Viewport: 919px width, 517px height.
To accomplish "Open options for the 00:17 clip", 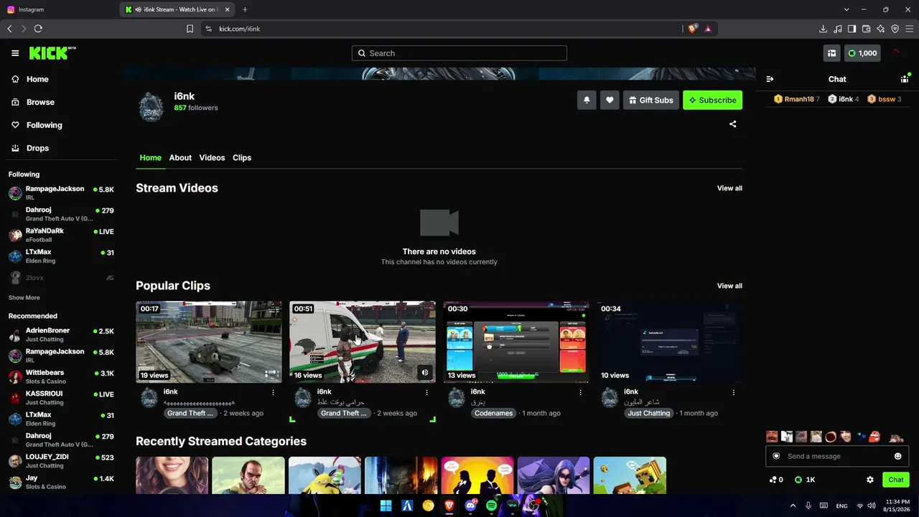I will [273, 393].
